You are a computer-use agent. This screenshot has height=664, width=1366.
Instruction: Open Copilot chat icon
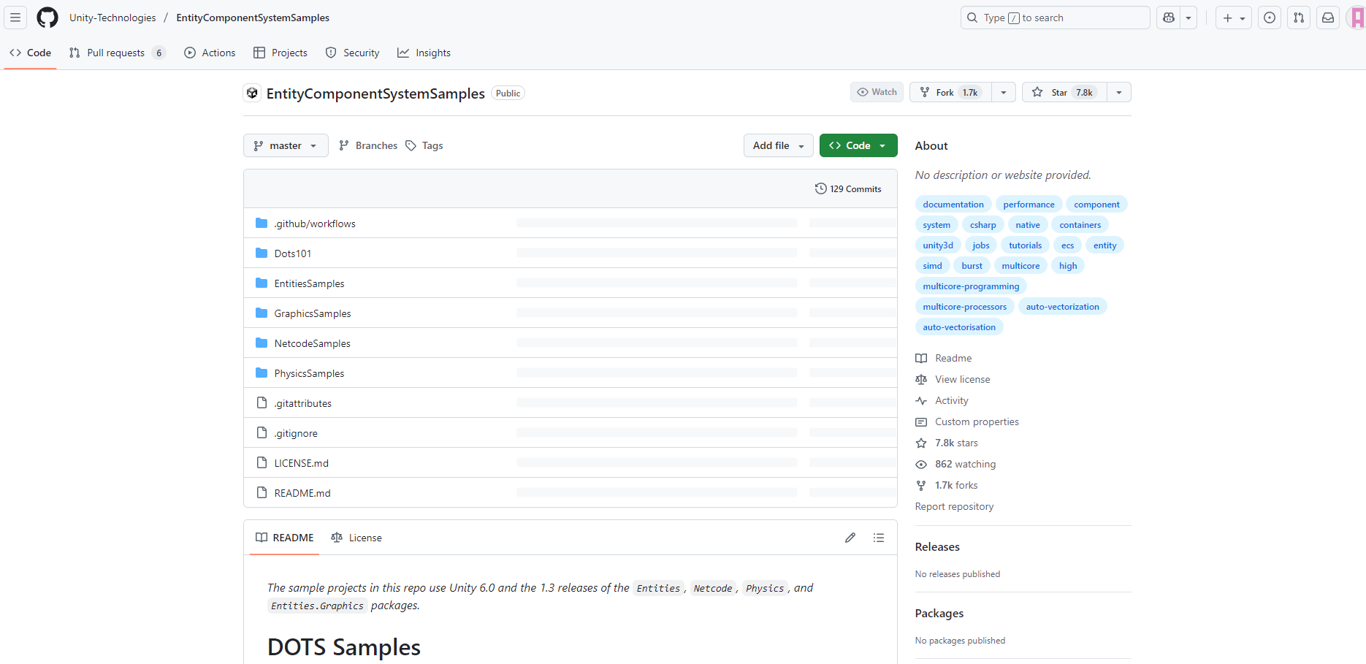click(1169, 18)
